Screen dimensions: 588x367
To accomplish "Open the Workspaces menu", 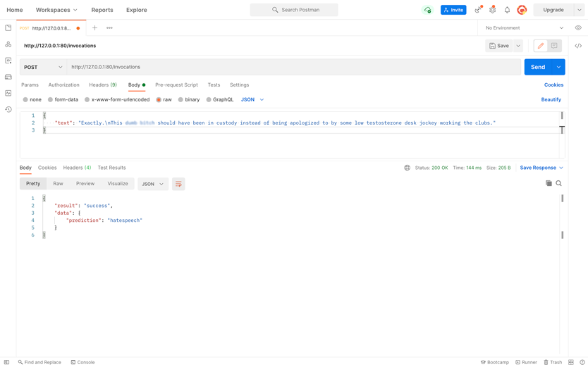I will [x=56, y=10].
